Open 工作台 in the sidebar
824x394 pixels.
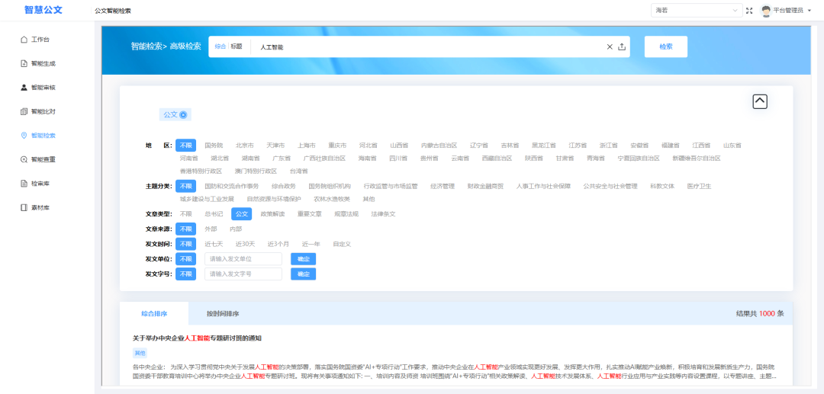coord(40,40)
